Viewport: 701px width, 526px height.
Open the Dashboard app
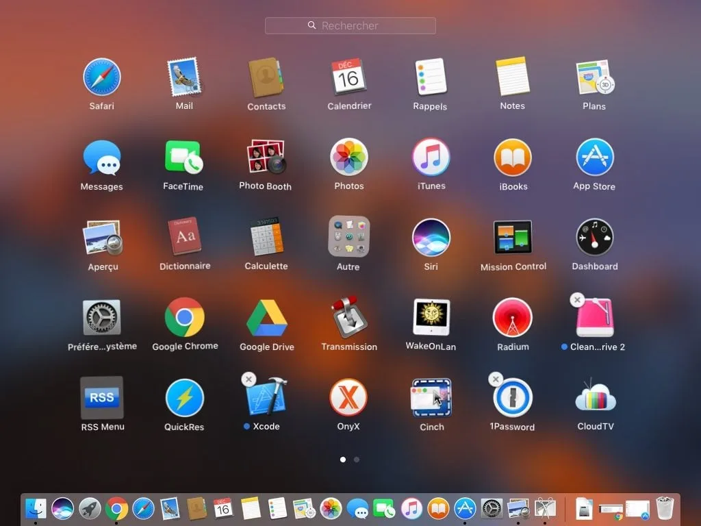pos(595,237)
